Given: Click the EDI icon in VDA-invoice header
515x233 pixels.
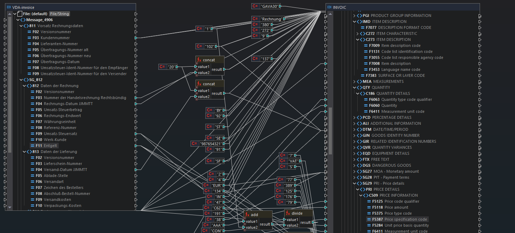Looking at the screenshot, I should [x=9, y=7].
